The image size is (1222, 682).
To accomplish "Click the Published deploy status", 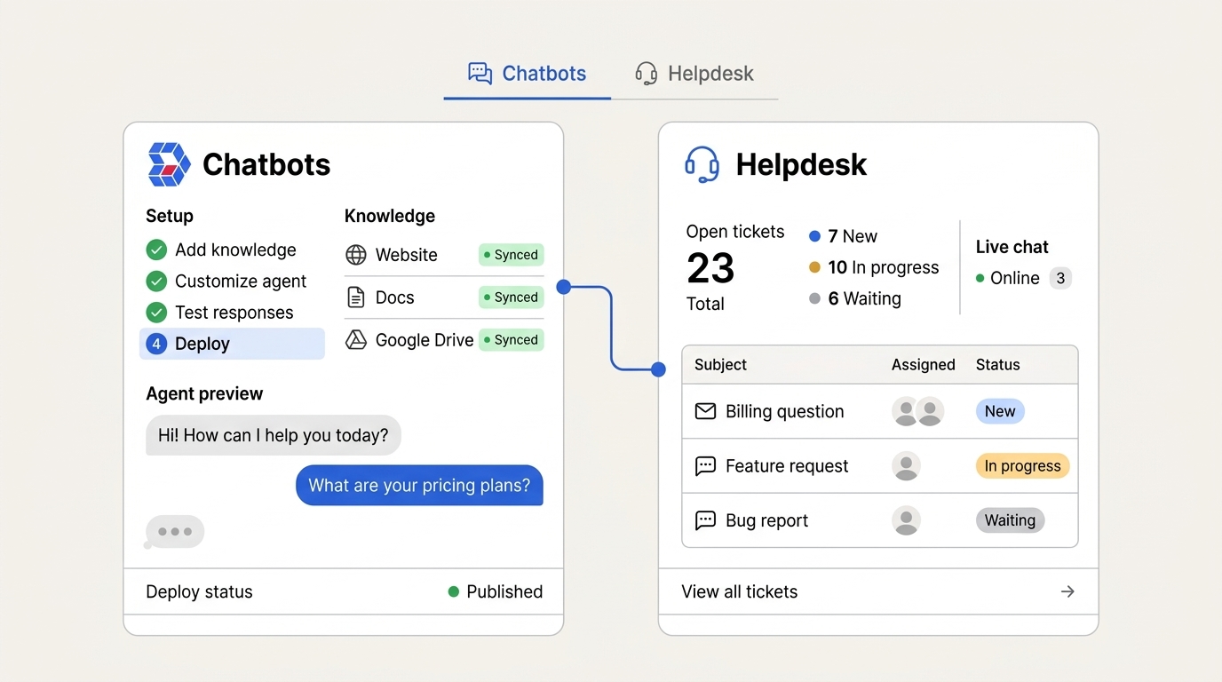I will 496,592.
